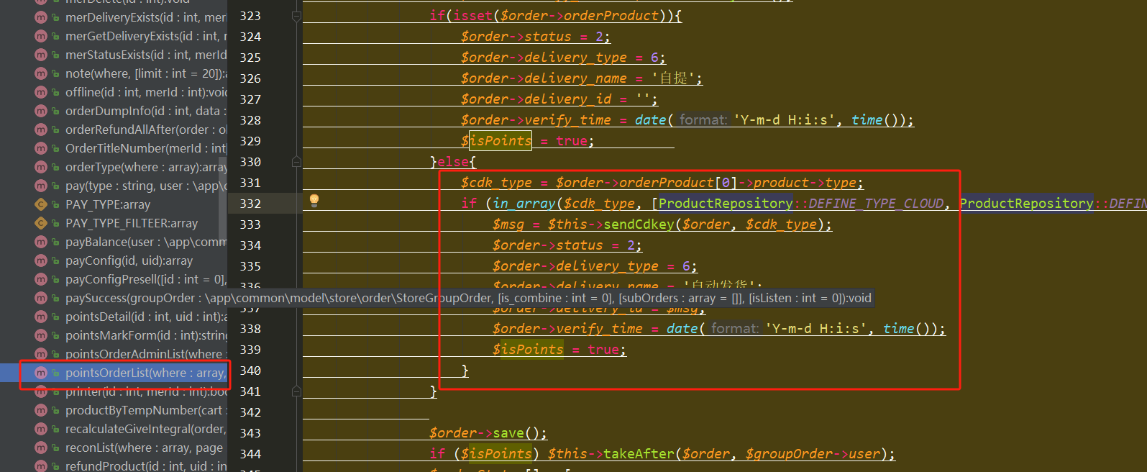Click method icon next to orderType
The image size is (1147, 472).
point(41,167)
